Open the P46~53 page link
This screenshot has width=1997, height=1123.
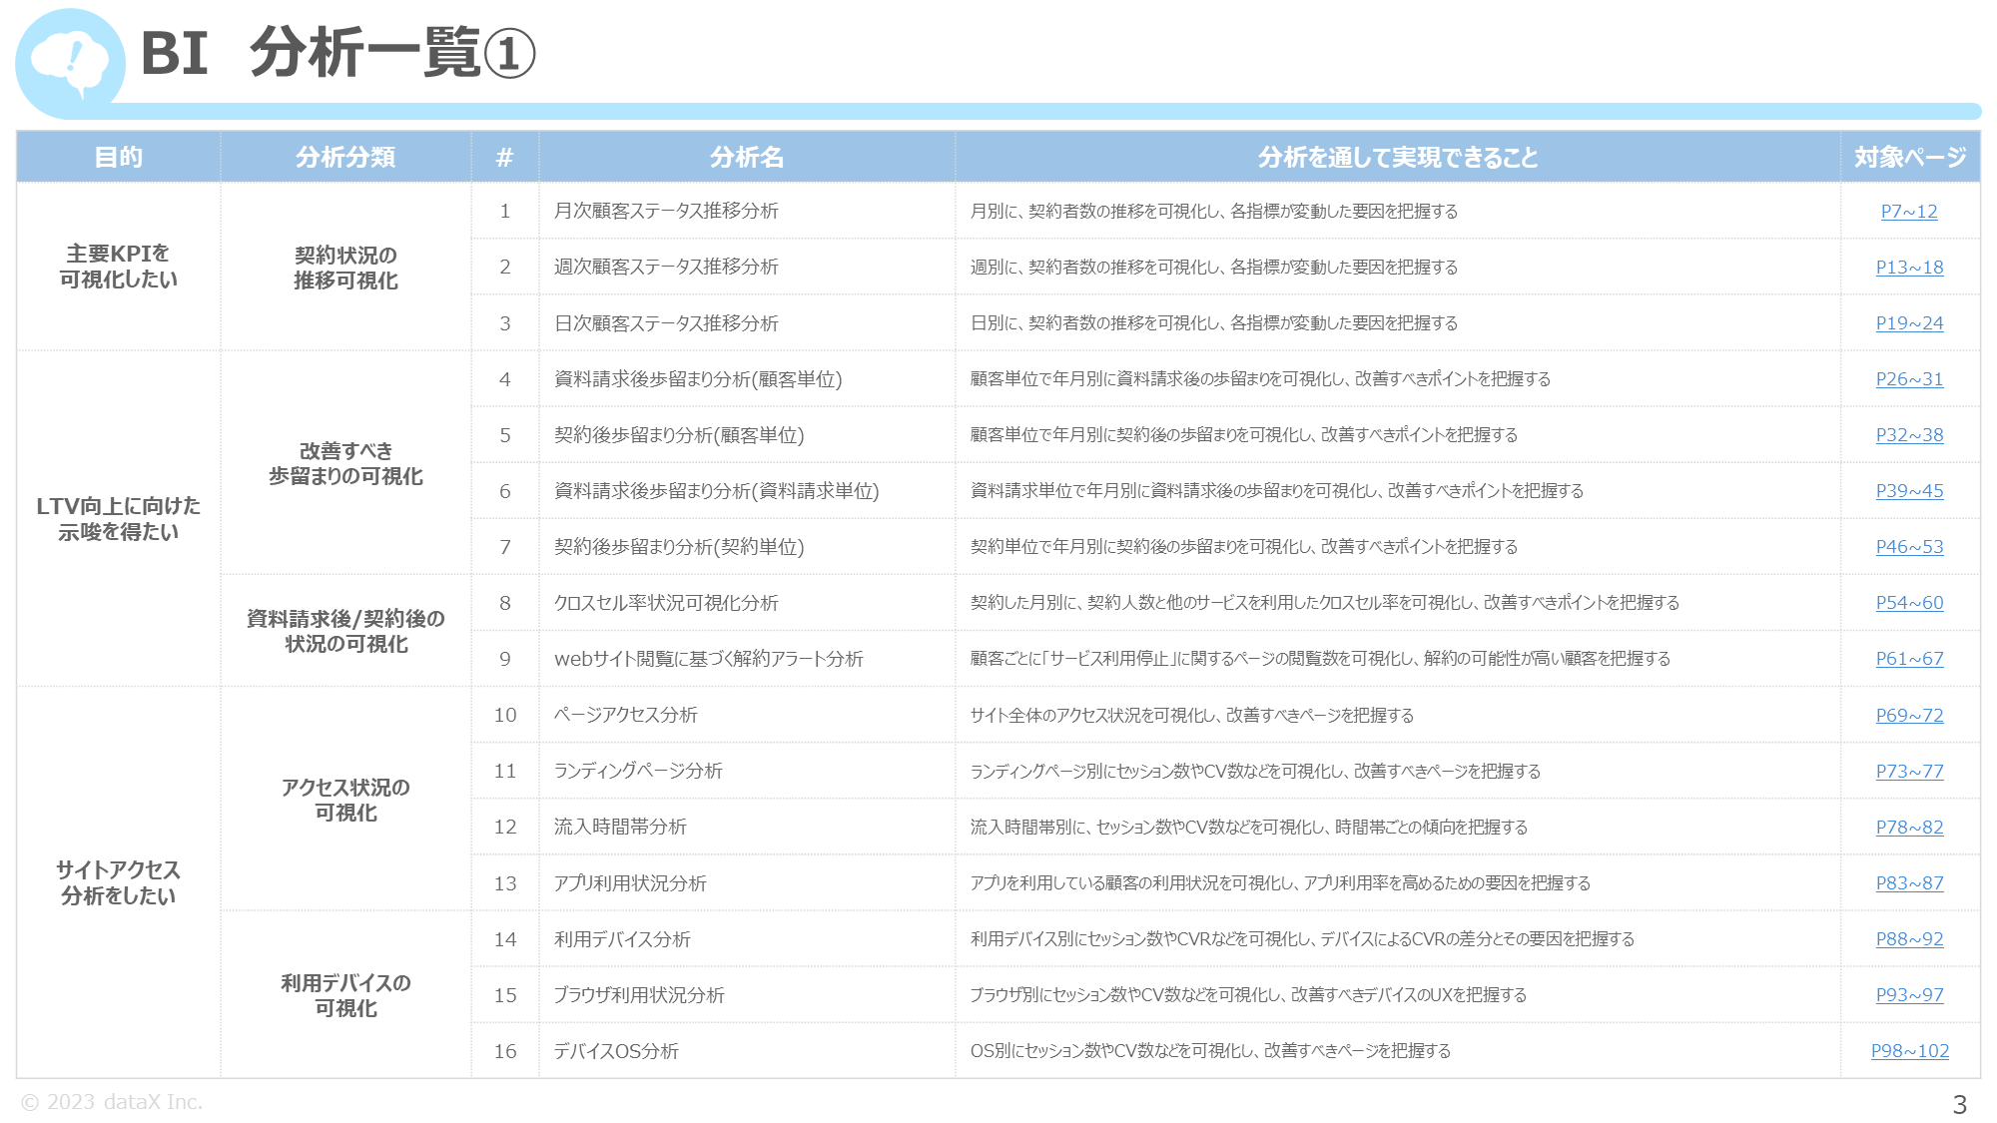[1909, 547]
